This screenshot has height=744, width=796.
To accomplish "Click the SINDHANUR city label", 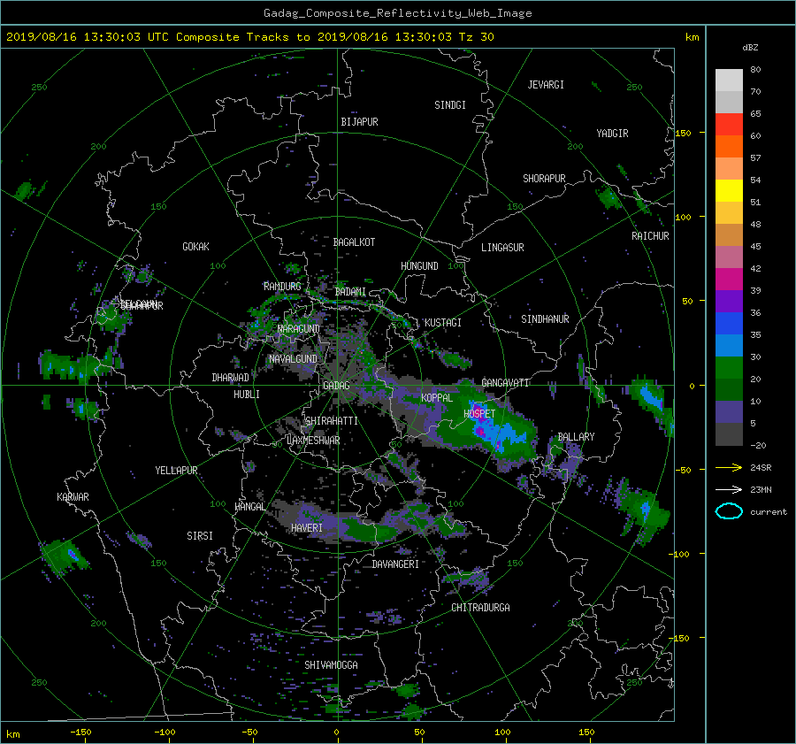I will (545, 319).
